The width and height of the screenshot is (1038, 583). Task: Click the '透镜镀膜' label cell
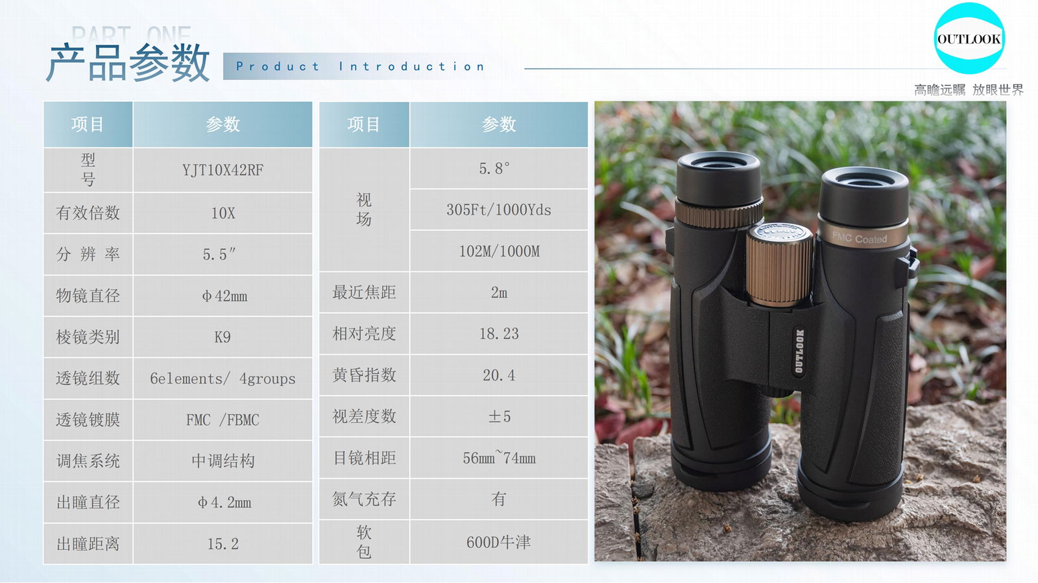[x=88, y=420]
